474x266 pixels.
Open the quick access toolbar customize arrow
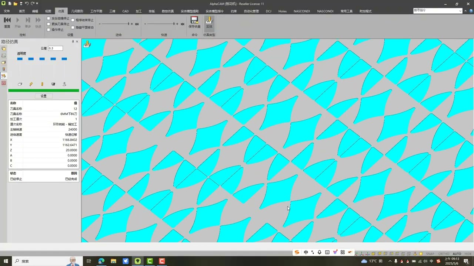pos(37,4)
